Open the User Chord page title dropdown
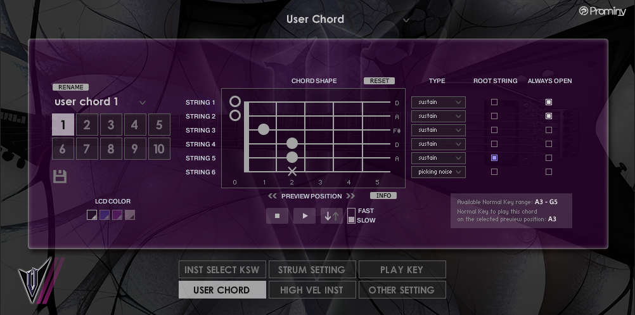This screenshot has height=315, width=635. coord(406,20)
